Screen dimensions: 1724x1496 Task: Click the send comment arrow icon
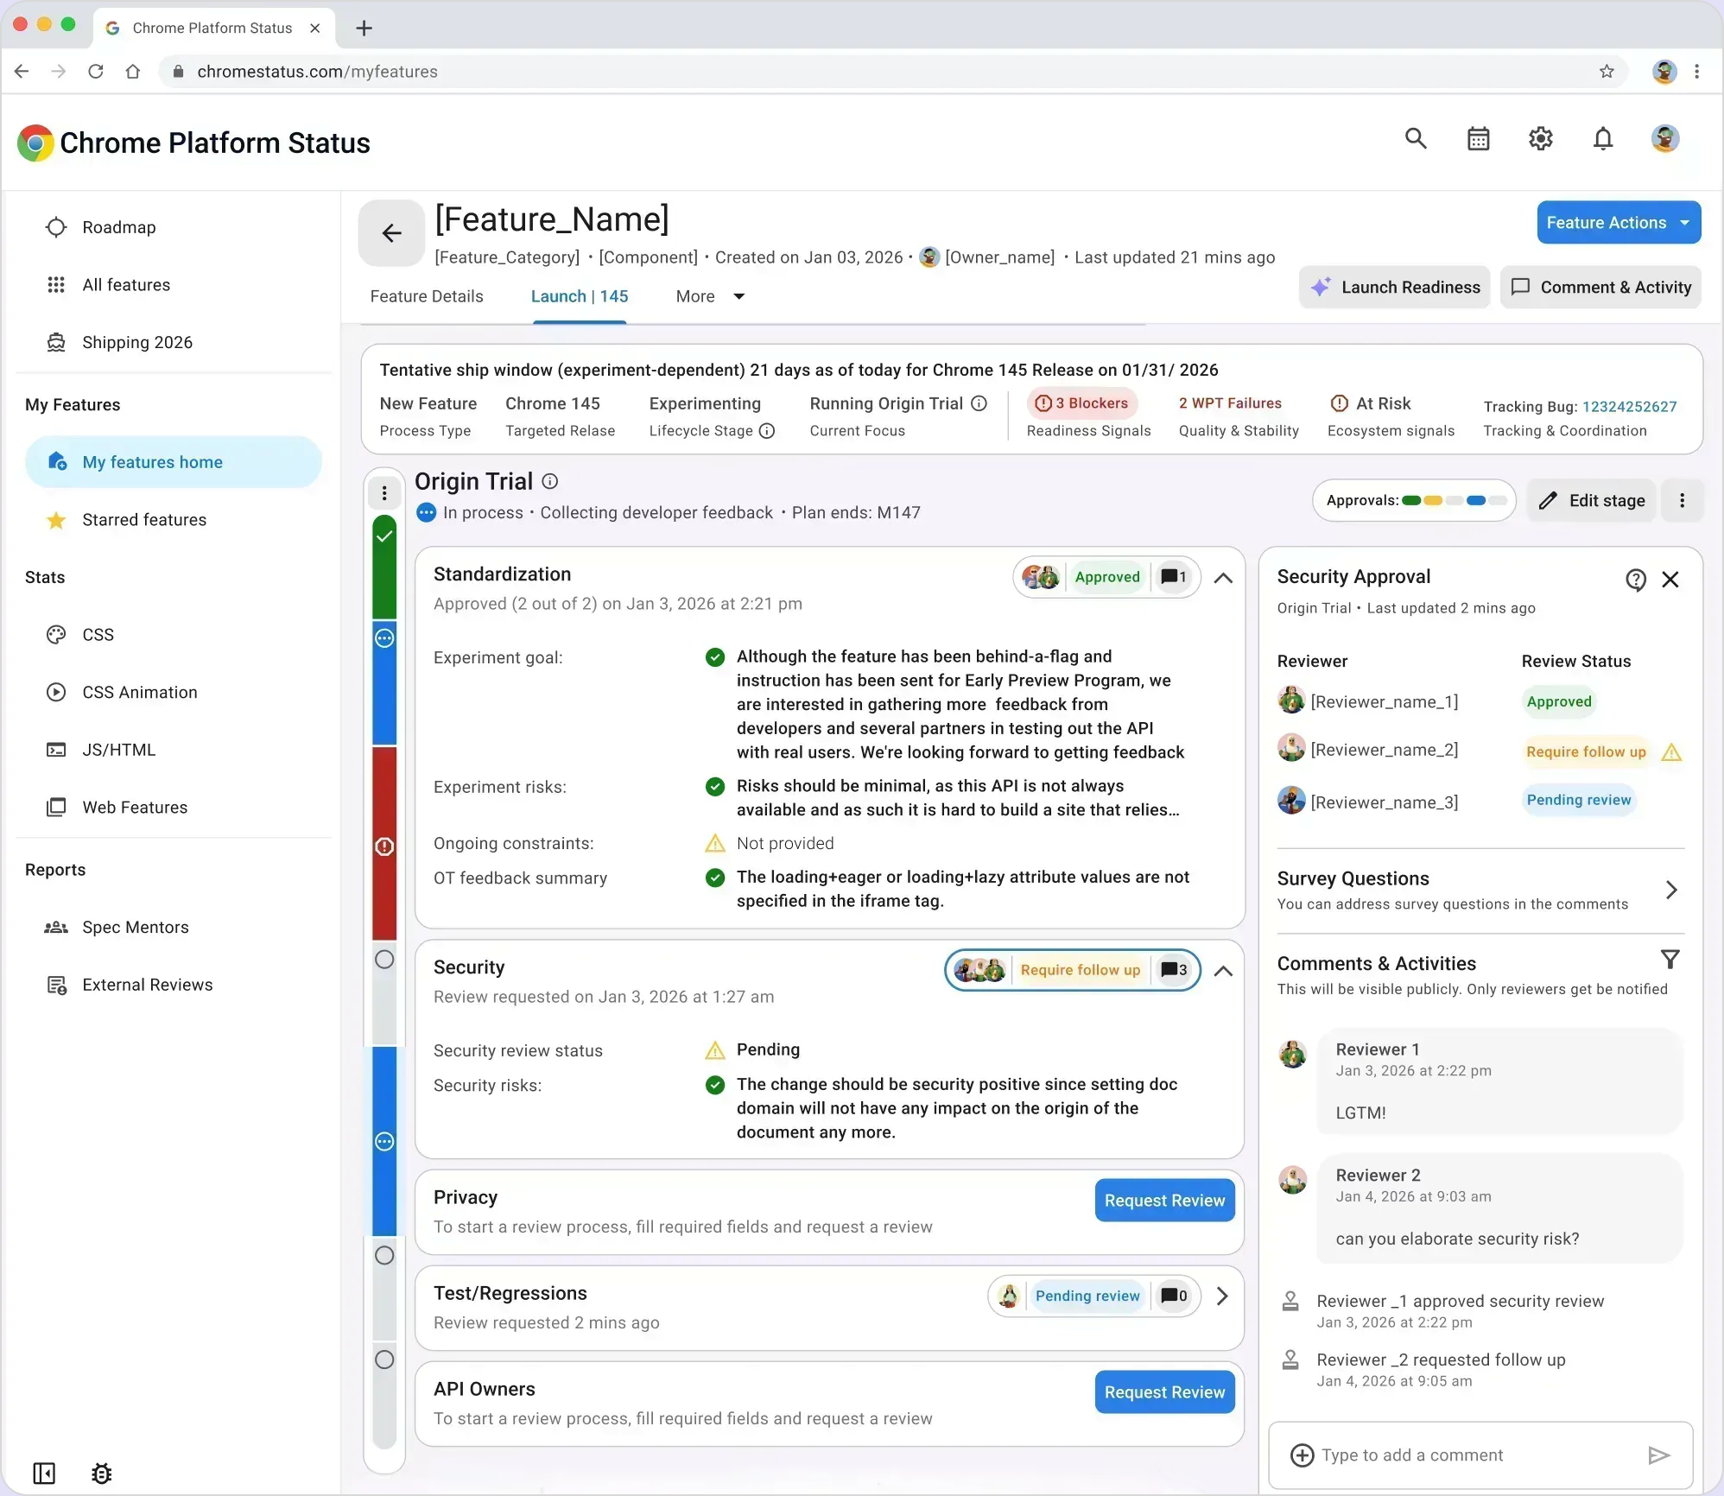[1658, 1455]
